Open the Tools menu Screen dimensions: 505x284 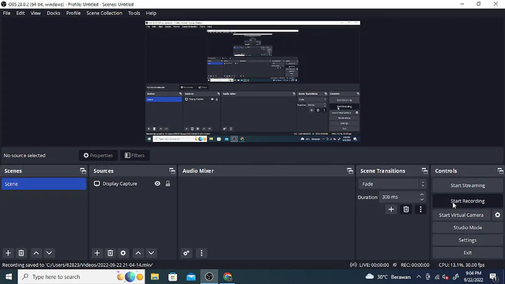pyautogui.click(x=134, y=13)
